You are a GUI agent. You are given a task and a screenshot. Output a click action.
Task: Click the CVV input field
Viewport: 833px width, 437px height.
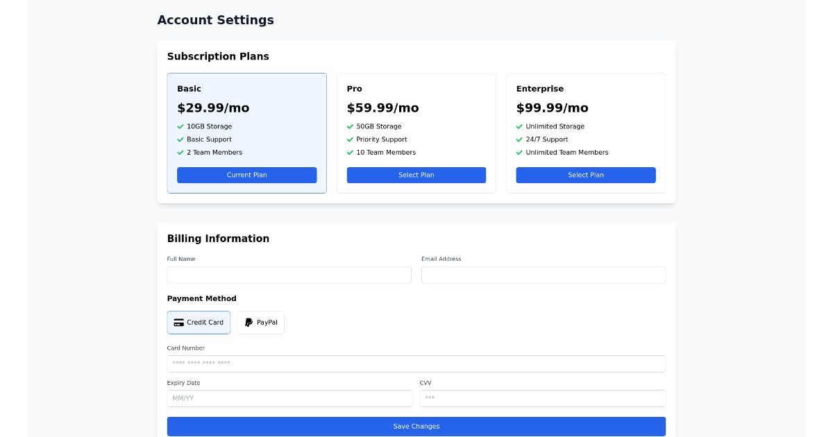click(544, 397)
